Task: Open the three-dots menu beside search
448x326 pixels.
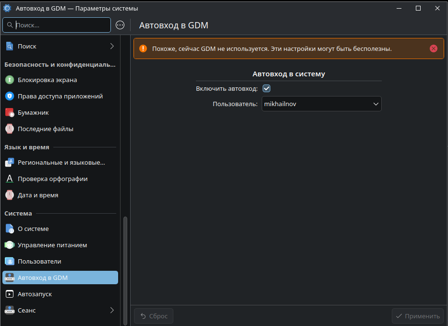Action: click(x=120, y=25)
